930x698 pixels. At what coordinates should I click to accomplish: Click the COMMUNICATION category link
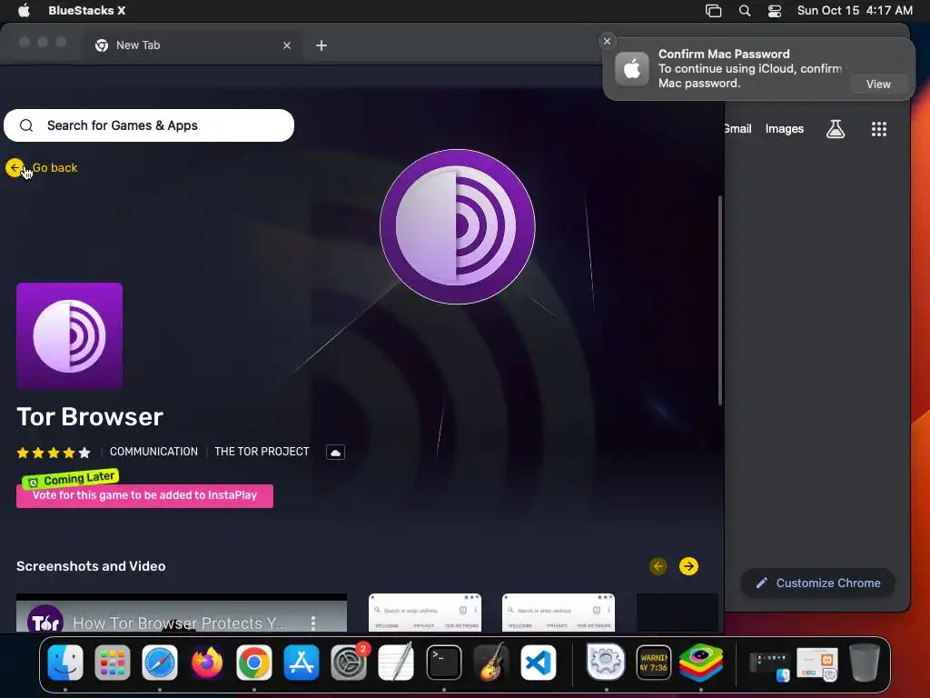pos(153,452)
